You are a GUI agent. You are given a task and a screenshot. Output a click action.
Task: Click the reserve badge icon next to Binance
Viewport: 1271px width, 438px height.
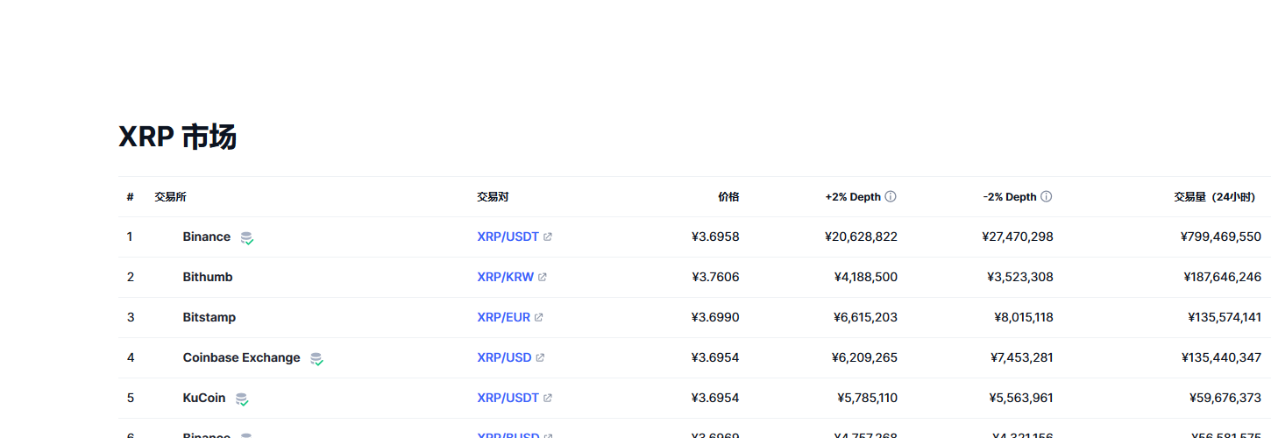pos(247,238)
